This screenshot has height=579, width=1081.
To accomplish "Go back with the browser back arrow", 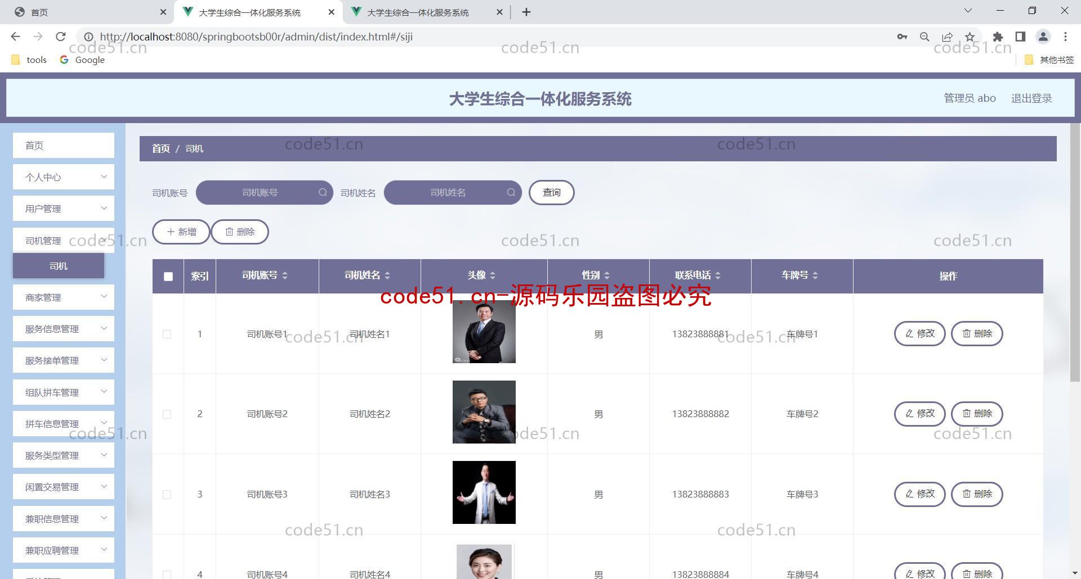I will (x=15, y=37).
